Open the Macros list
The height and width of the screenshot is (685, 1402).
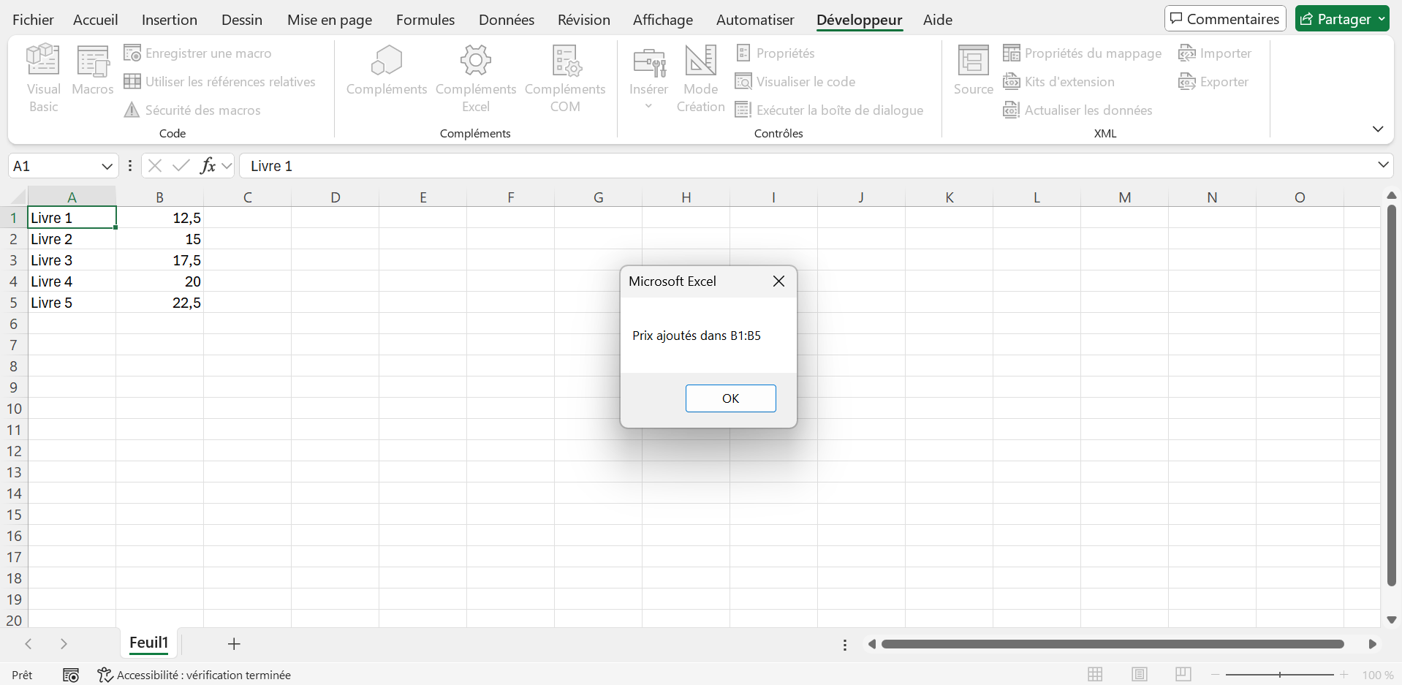(x=93, y=71)
